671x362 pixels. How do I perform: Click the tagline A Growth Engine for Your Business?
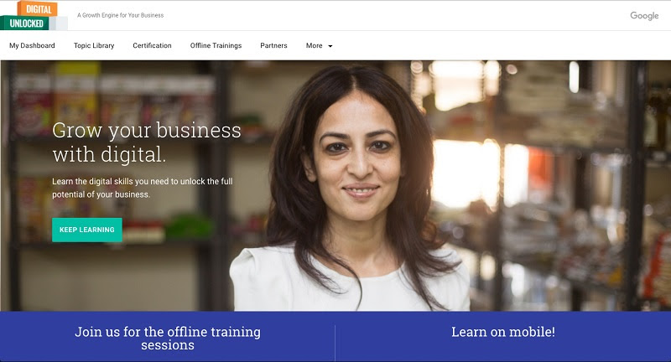tap(120, 15)
